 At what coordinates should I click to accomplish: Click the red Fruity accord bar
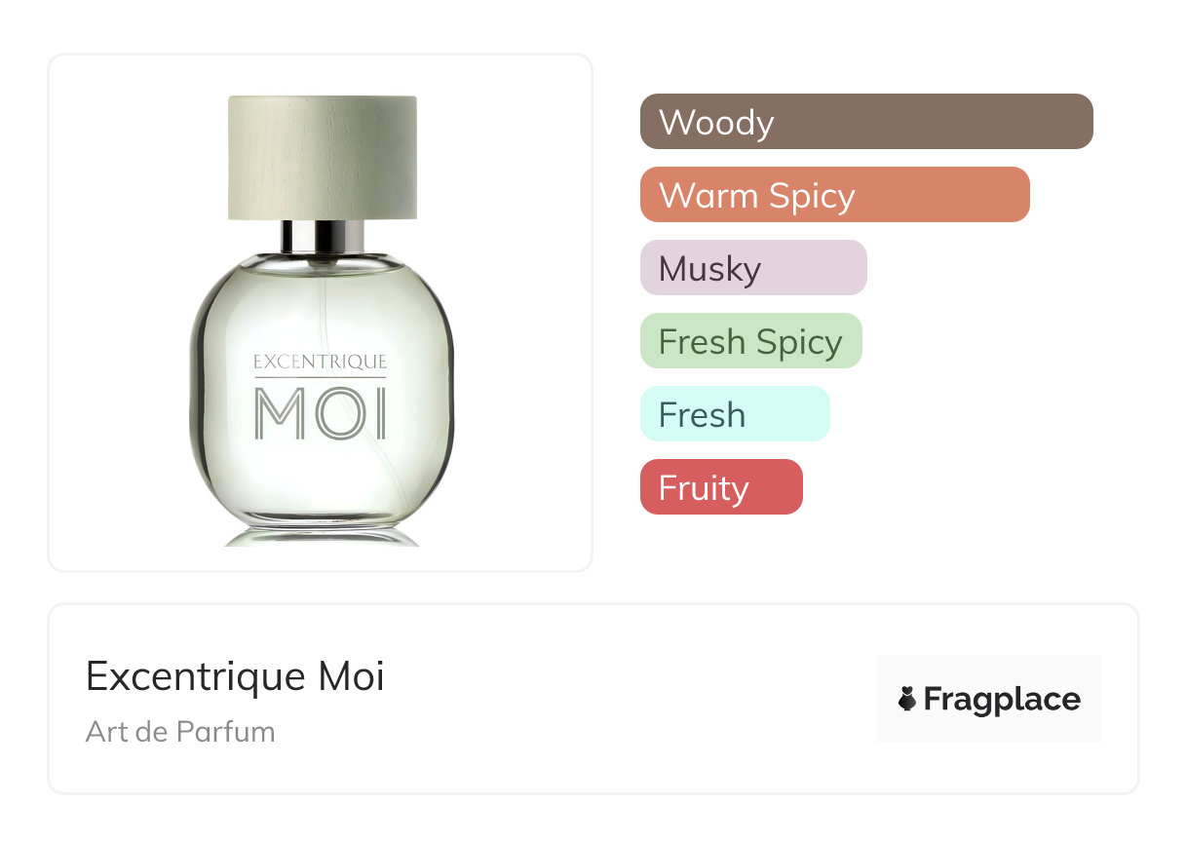click(x=720, y=487)
